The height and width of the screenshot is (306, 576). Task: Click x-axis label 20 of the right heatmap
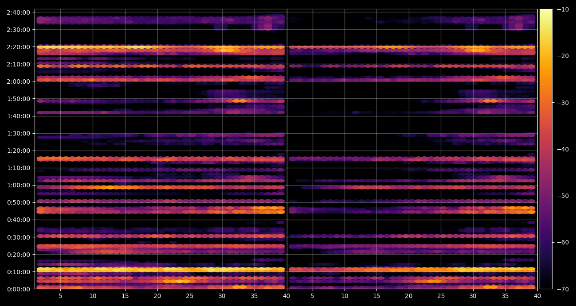pos(409,296)
